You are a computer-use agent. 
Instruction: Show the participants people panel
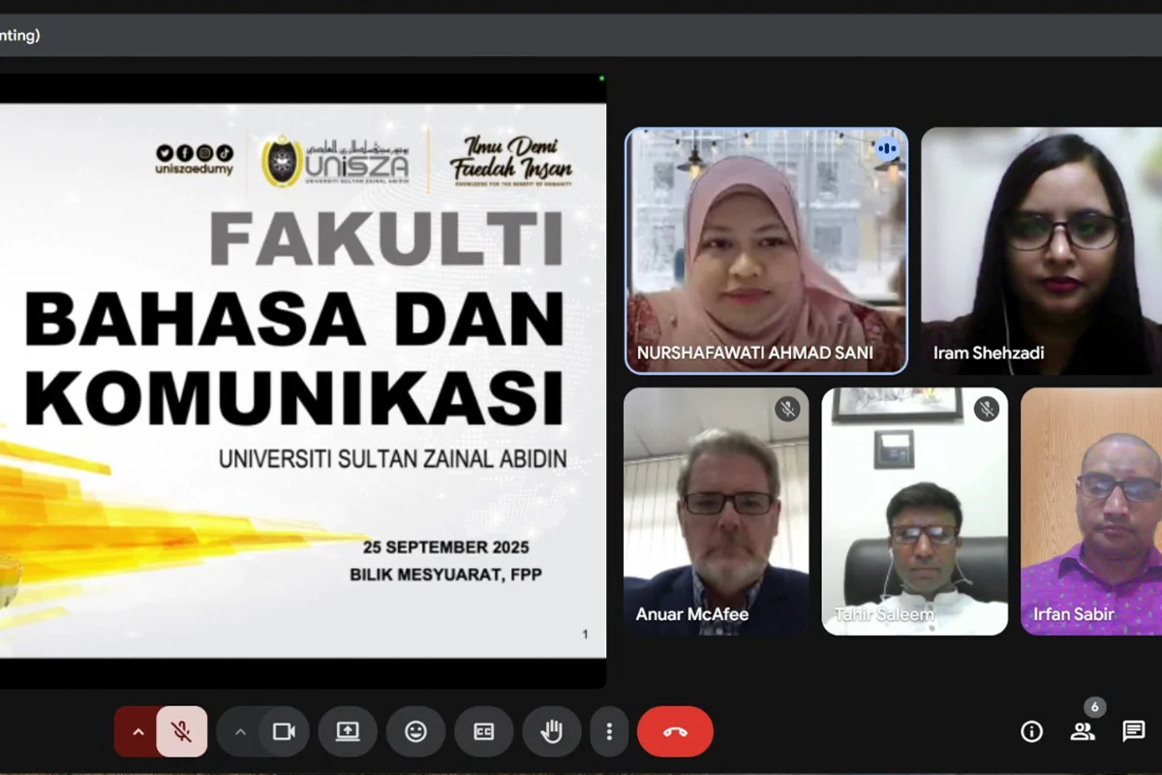[x=1082, y=731]
